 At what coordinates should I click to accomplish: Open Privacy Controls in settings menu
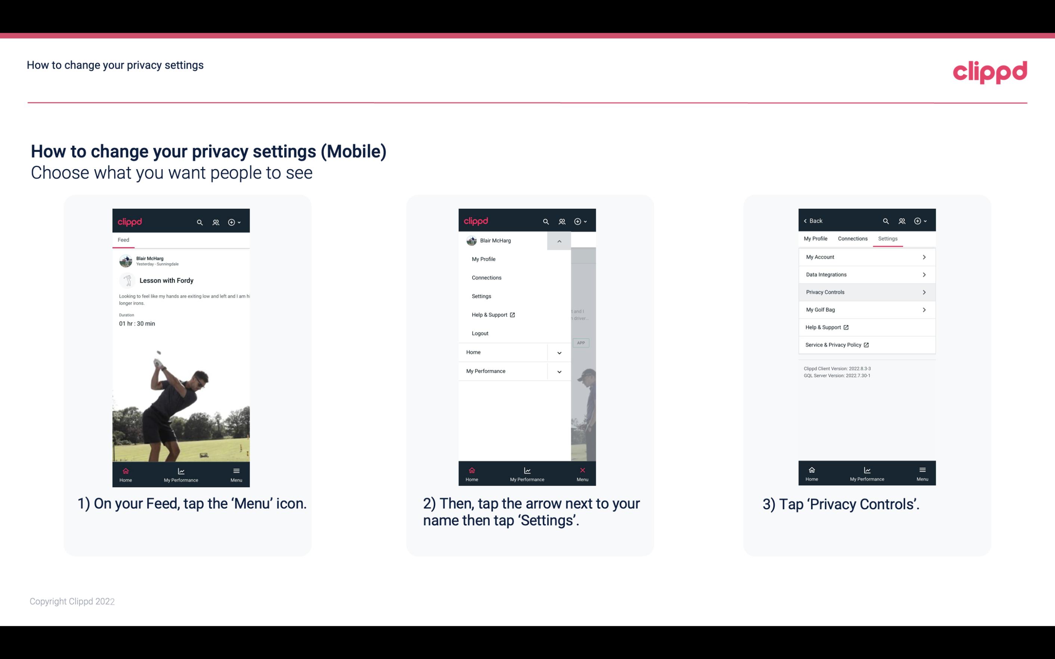[866, 292]
